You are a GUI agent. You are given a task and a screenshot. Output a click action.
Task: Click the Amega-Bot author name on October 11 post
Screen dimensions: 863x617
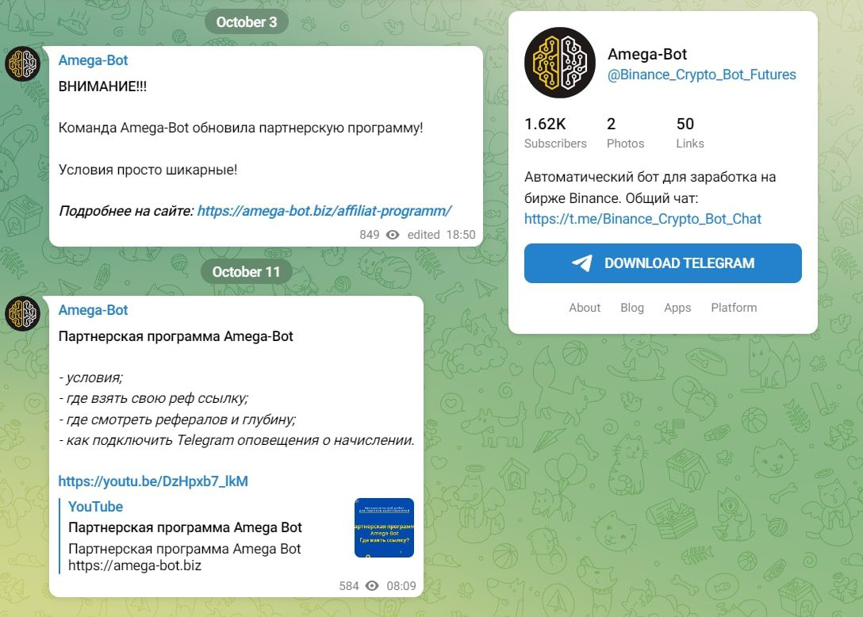pos(93,310)
